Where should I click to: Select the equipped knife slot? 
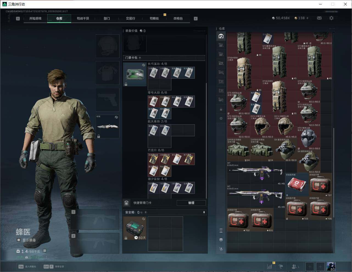108,126
